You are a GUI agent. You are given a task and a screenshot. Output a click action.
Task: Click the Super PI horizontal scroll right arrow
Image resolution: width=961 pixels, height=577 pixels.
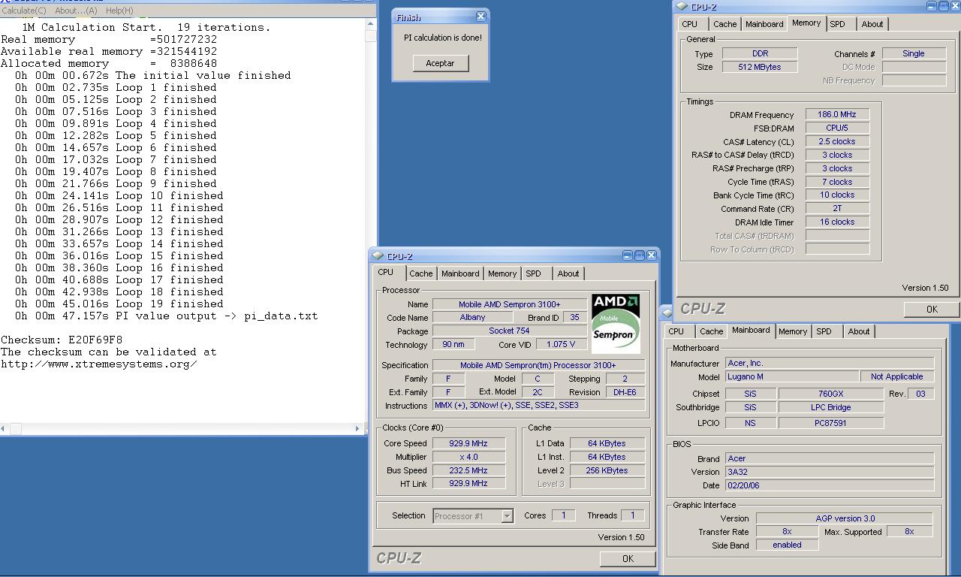(357, 428)
